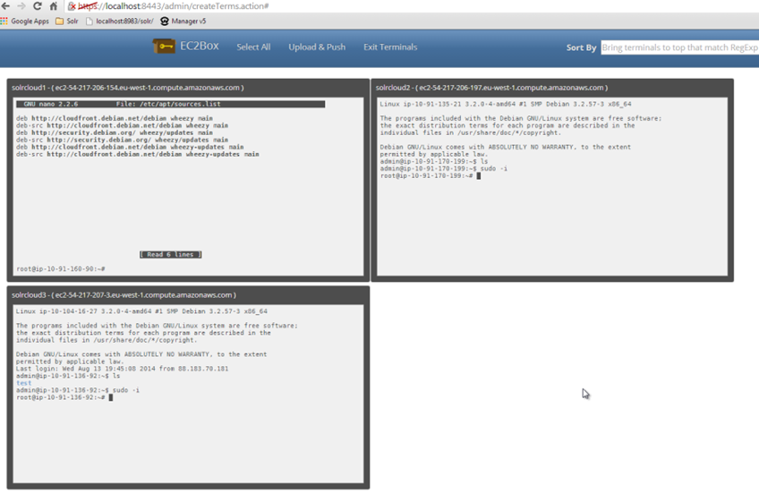Viewport: 759px width, 493px height.
Task: Click the Last login line in solrcloud3
Action: 122,369
